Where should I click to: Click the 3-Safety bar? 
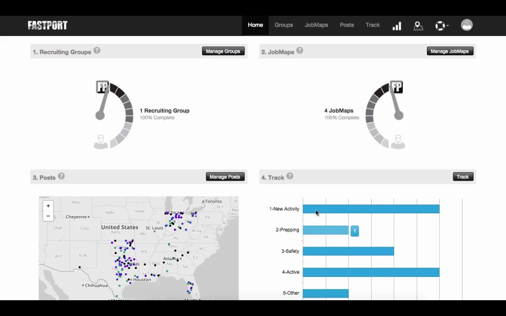pos(348,251)
